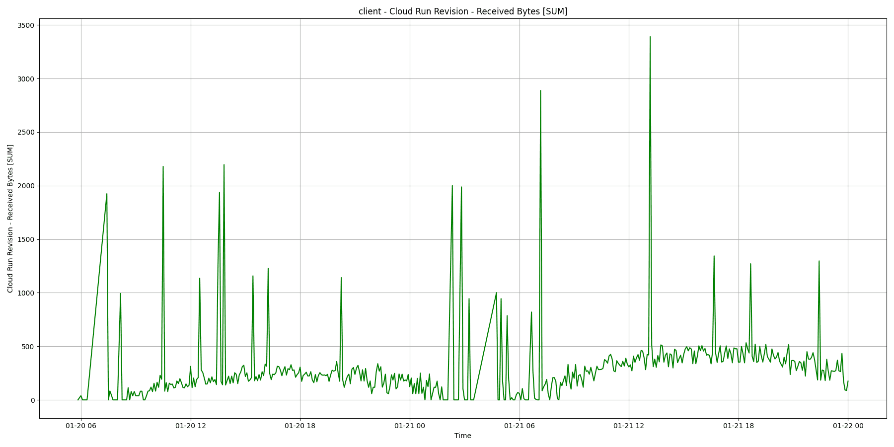Click the '1000' y-axis tick label
Screen dimensions: 894x447
26,293
